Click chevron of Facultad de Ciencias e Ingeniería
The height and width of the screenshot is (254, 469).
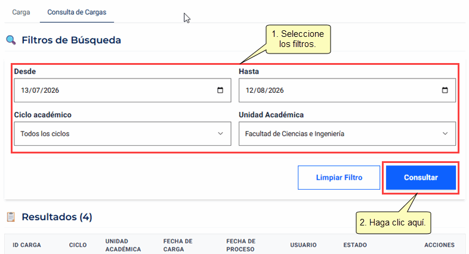click(445, 134)
